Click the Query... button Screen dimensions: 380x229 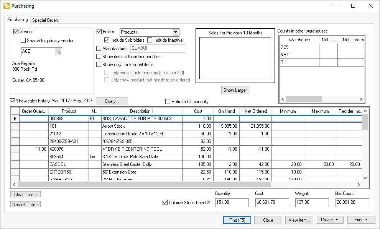(x=112, y=101)
